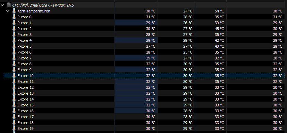Select the E-core 14 sensor label

point(25,99)
